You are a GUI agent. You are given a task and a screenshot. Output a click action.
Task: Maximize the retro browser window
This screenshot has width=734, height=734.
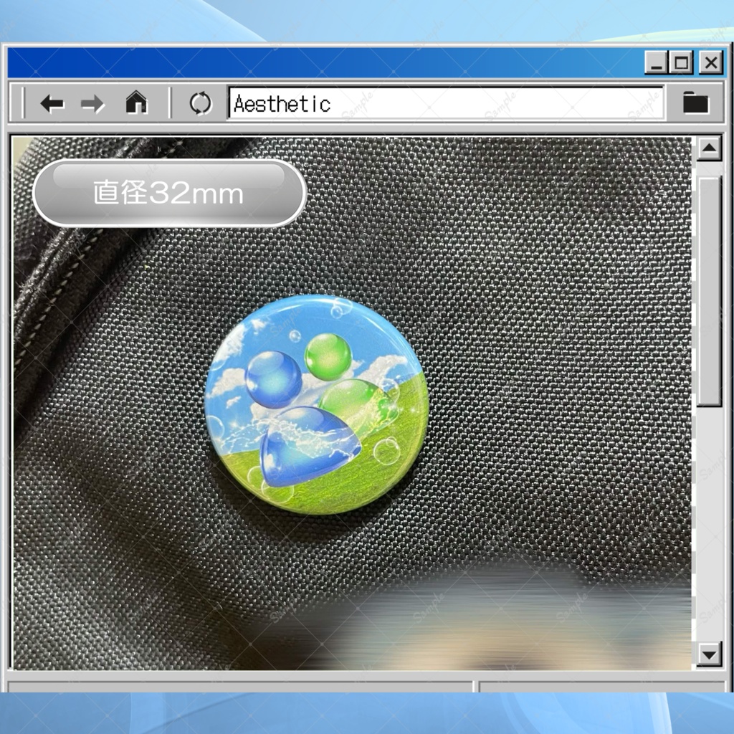point(681,62)
